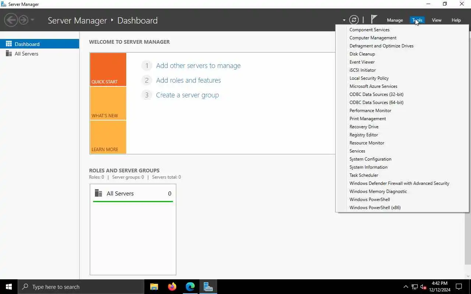Choose Defragment and Optimize Drives
Screen dimensions: 471x294
click(402, 46)
